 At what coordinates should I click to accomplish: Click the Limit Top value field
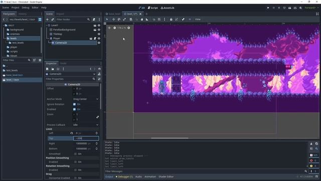coord(86,138)
